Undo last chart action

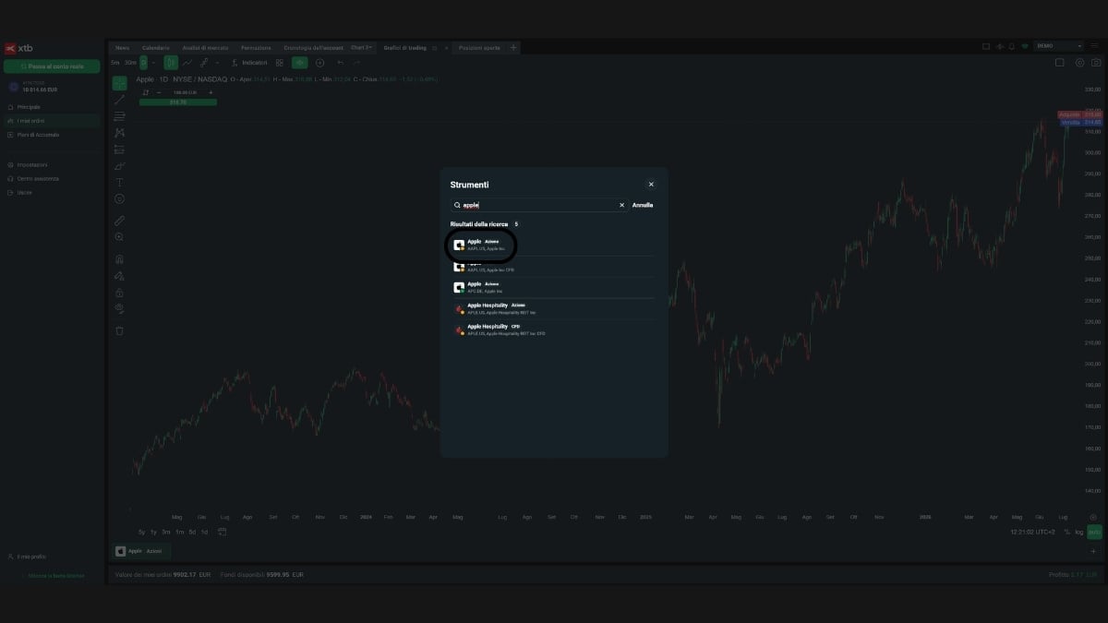tap(341, 63)
